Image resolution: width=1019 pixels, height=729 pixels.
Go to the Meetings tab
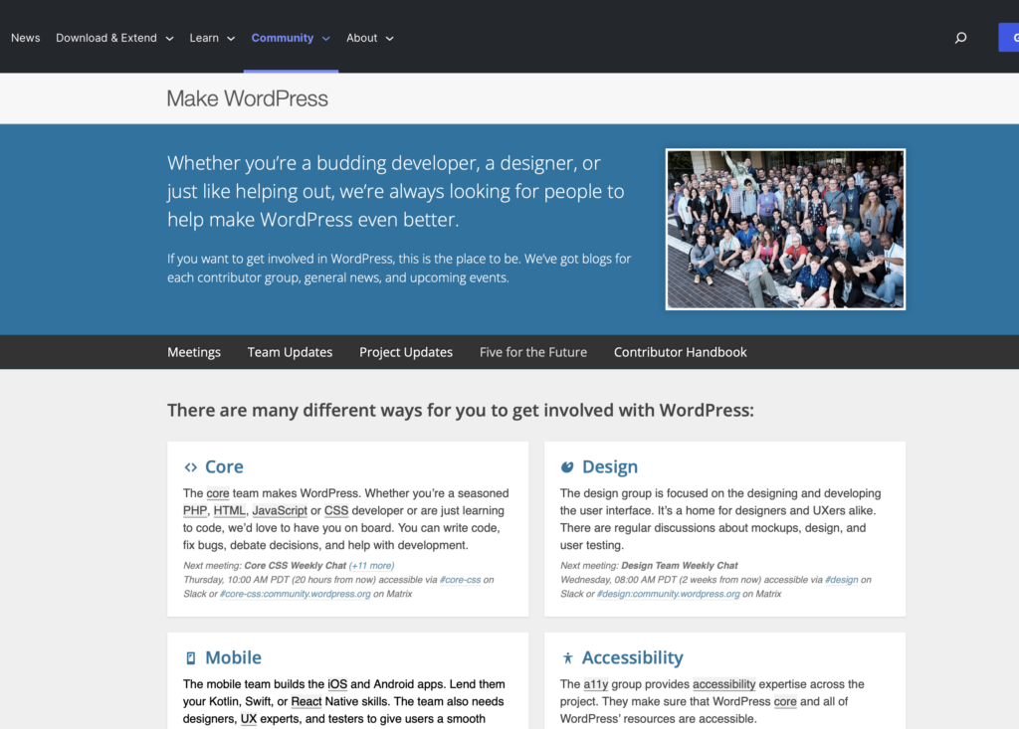194,352
